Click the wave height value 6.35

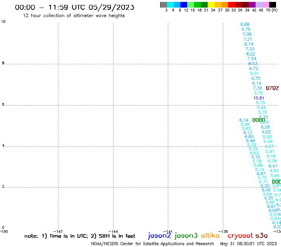[269, 198]
